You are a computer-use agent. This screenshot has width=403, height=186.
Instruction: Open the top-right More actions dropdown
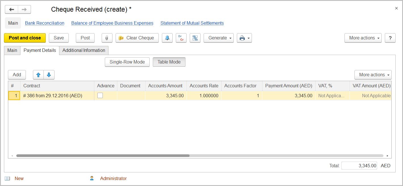(363, 38)
